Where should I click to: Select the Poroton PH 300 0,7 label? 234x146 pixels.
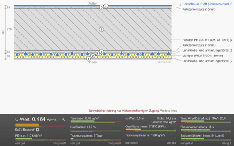207,40
